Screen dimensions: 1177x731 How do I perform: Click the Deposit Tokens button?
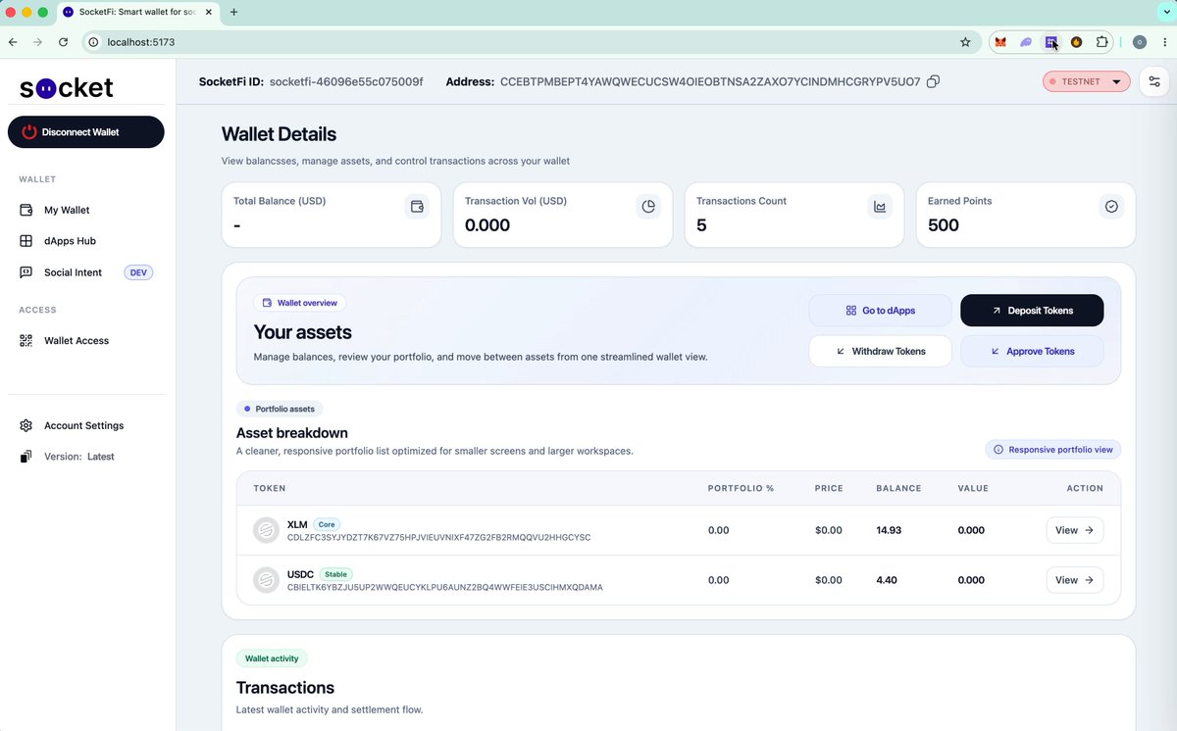(x=1032, y=311)
